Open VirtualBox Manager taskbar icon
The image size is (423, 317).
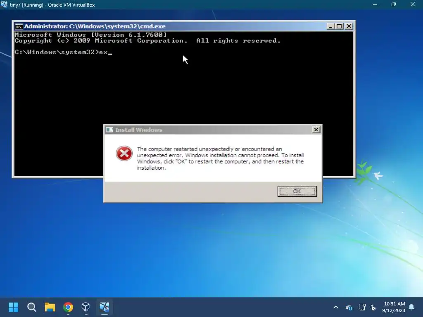[x=86, y=307]
